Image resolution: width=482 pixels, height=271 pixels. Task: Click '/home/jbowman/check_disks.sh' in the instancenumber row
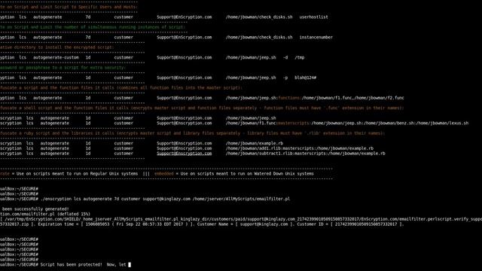(259, 38)
